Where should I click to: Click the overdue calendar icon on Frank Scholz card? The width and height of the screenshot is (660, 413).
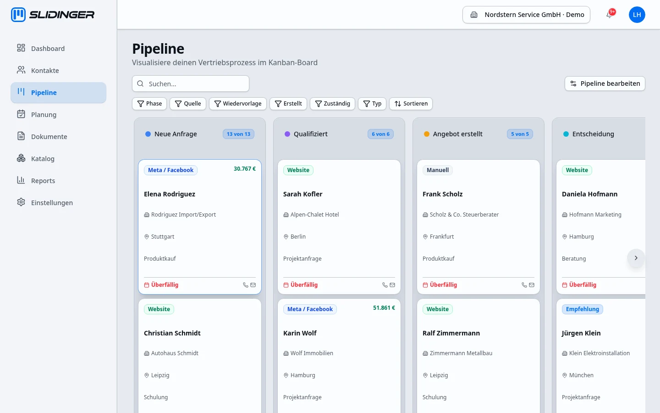point(425,285)
